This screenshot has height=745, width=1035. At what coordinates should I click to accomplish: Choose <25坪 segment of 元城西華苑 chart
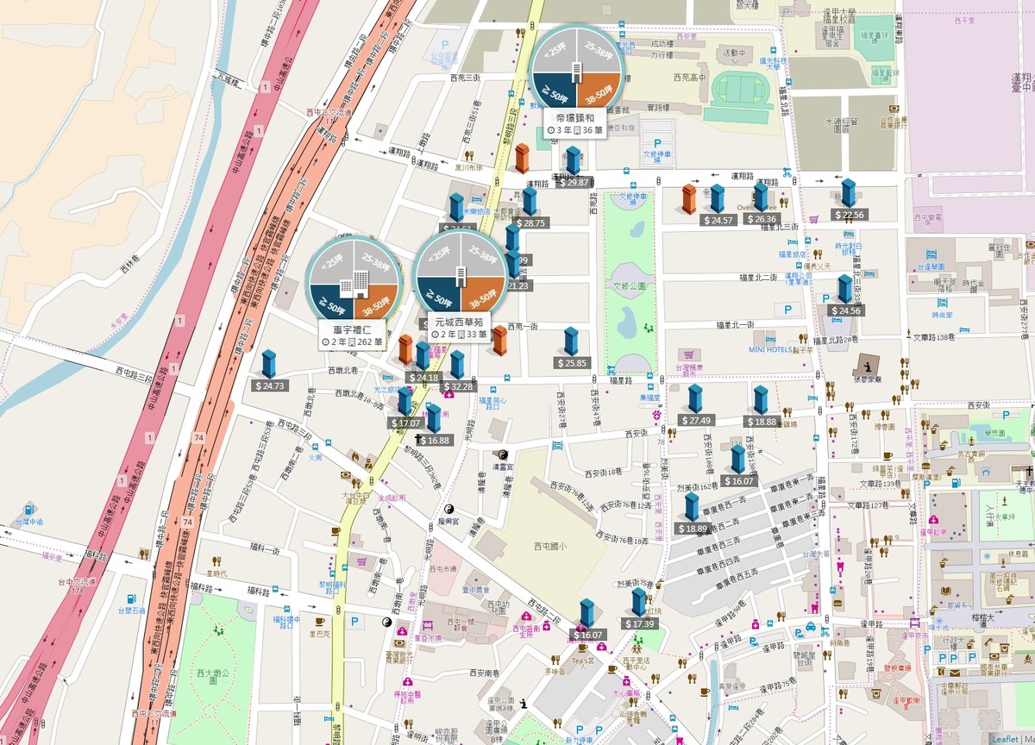click(x=439, y=254)
